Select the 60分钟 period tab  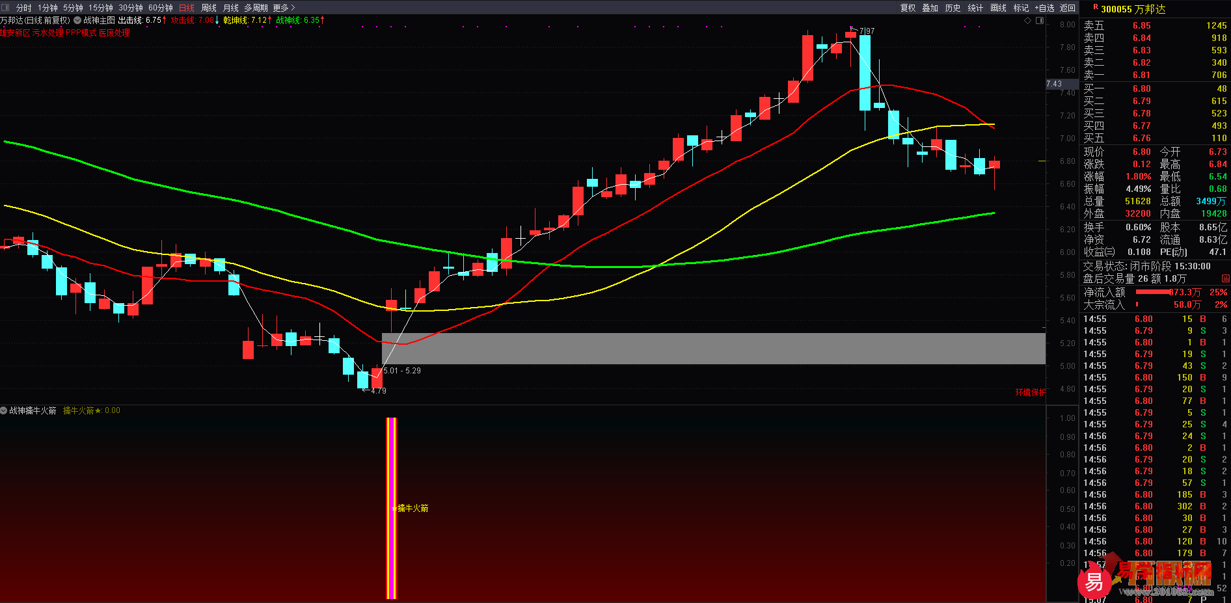[161, 8]
